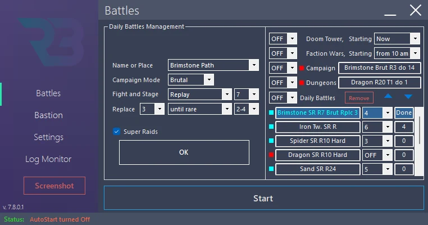
Task: Toggle cyan indicator beside Iron Tw. SR R
Action: (x=271, y=127)
